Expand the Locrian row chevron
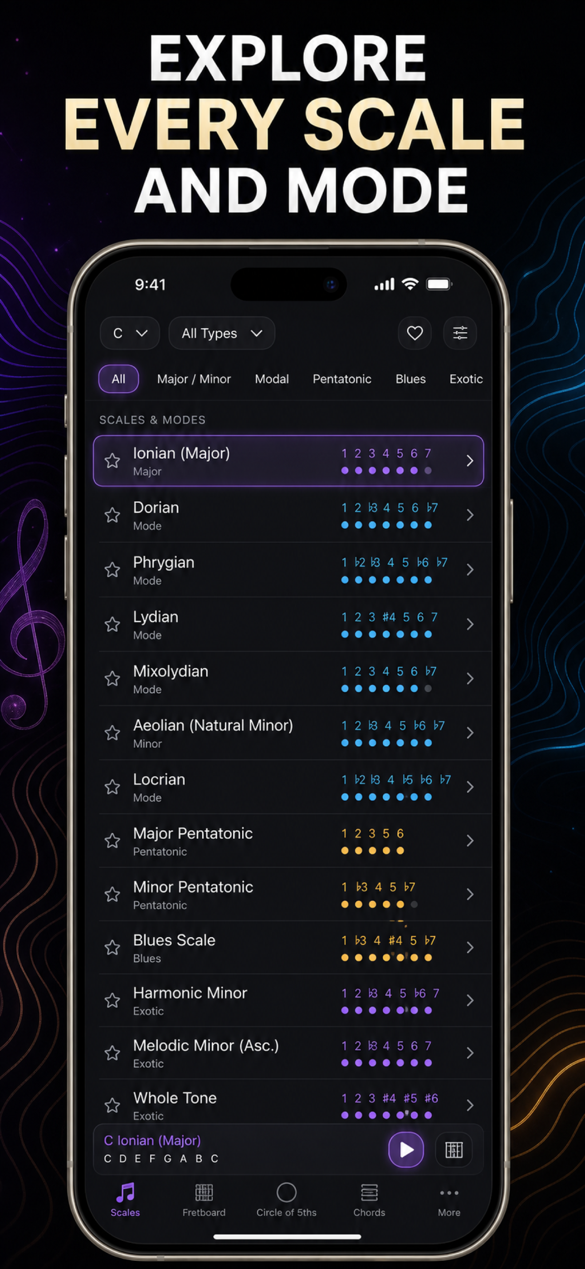Image resolution: width=585 pixels, height=1269 pixels. click(470, 787)
